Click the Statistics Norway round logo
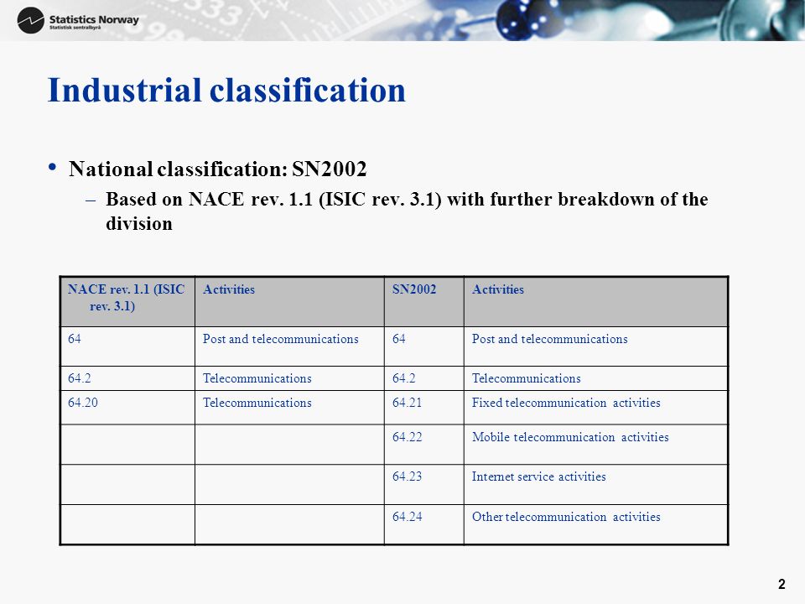Screen dimensions: 805x604 pyautogui.click(x=30, y=20)
